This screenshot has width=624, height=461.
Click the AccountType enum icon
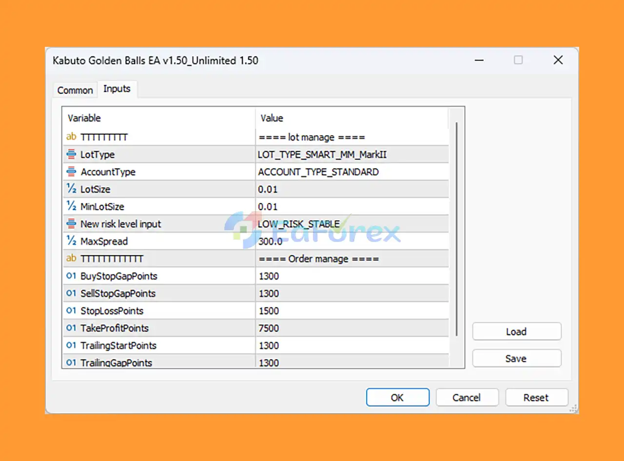coord(71,172)
